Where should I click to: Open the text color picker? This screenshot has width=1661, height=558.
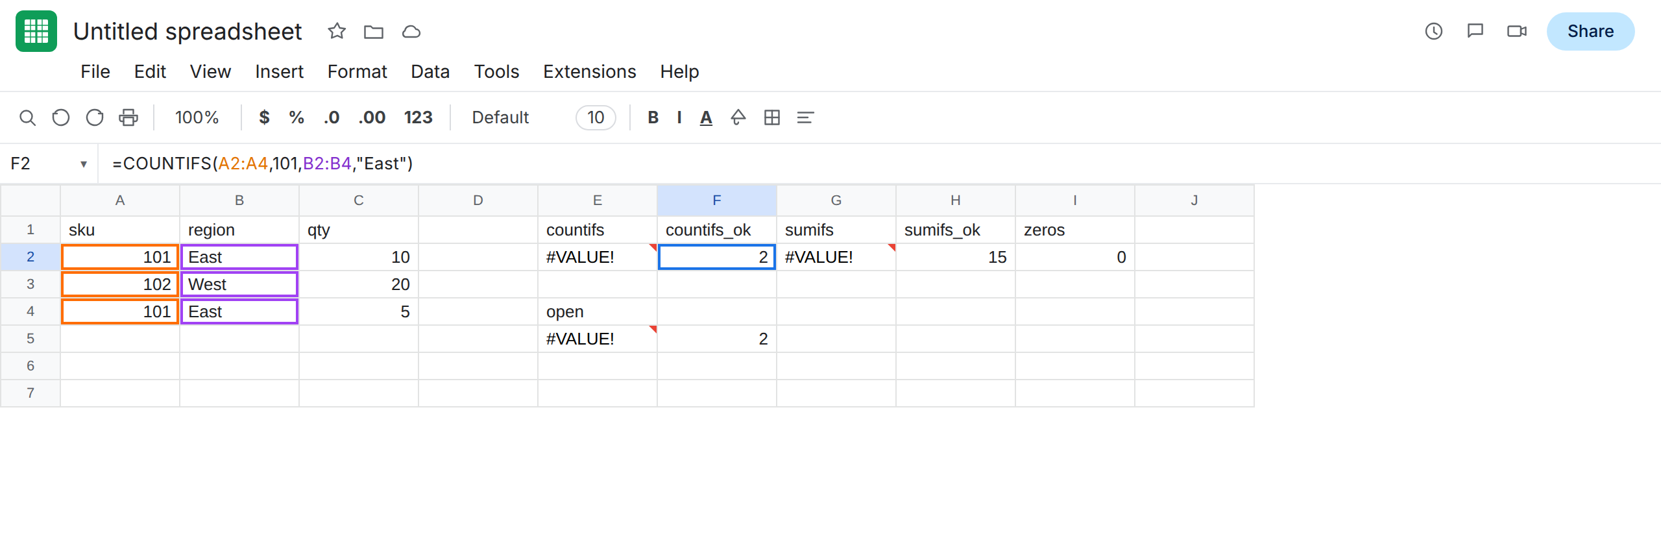point(706,117)
